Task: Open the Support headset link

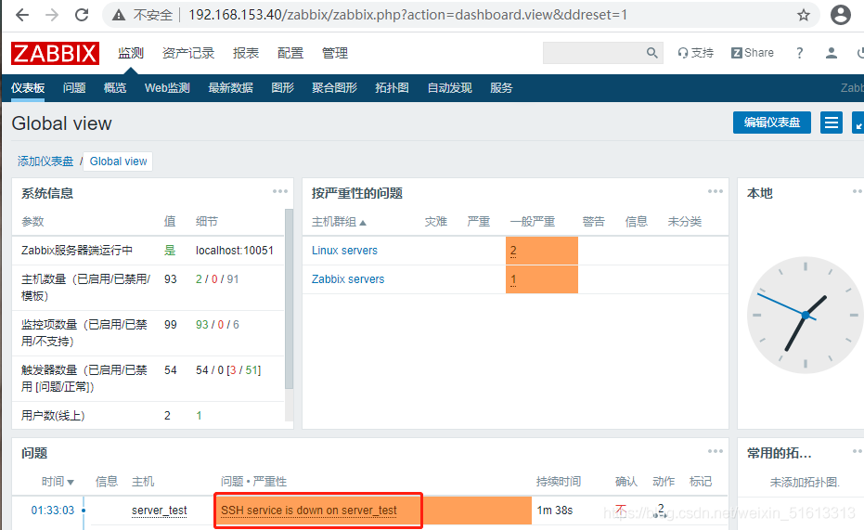Action: point(695,53)
